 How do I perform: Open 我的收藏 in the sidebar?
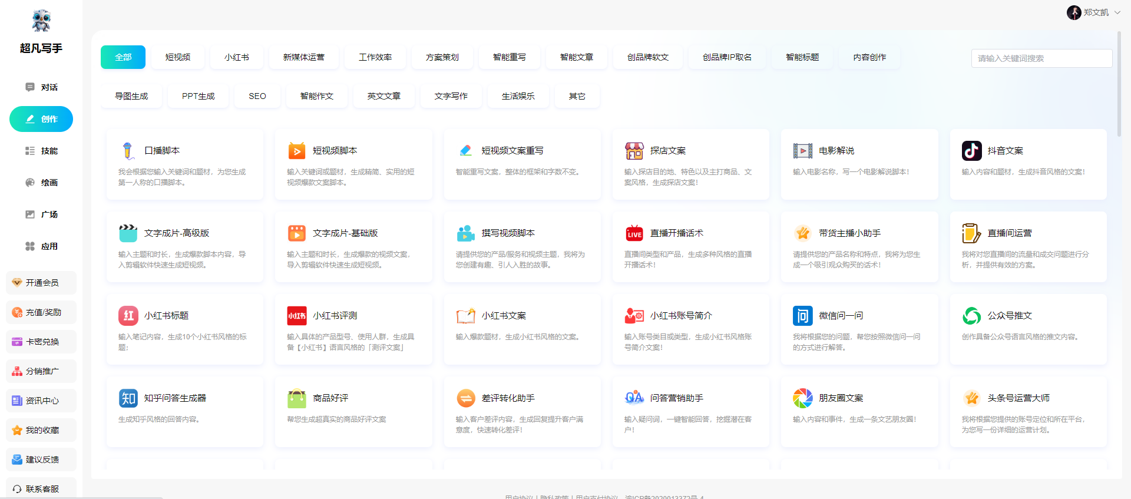(41, 430)
